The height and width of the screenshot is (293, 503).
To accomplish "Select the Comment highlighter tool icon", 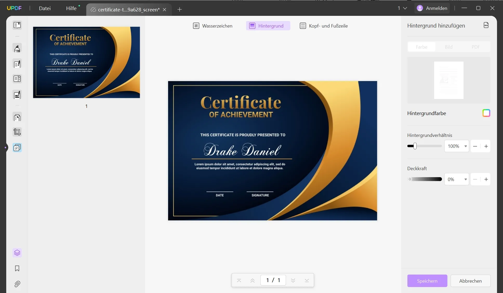I will click(17, 49).
